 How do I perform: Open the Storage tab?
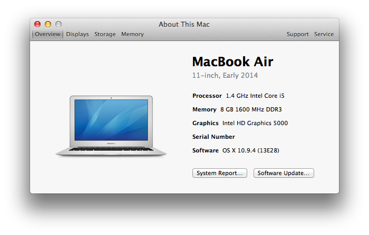coord(105,34)
